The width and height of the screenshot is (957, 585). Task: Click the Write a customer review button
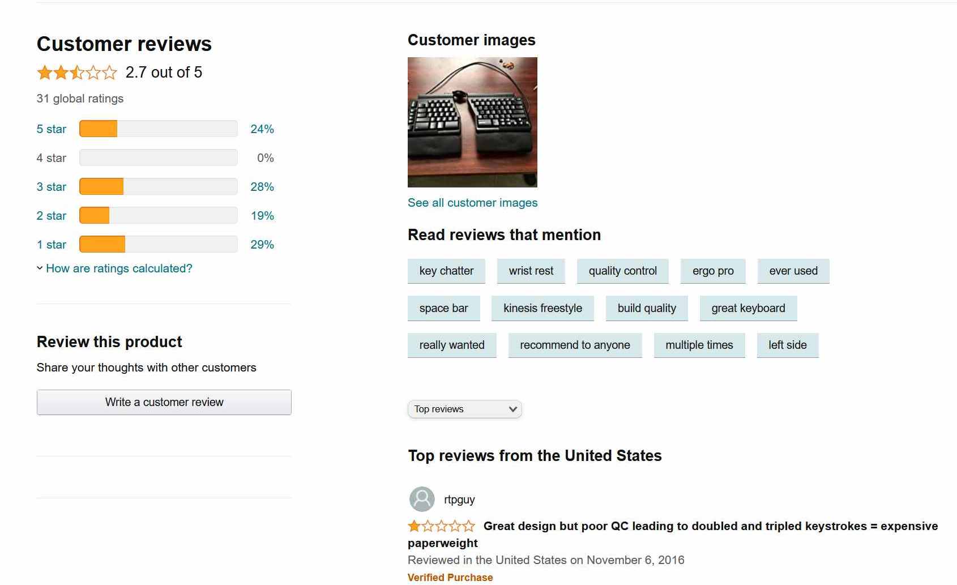pos(164,402)
